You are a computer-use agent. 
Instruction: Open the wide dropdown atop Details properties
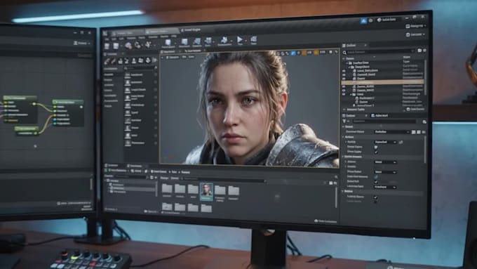pos(392,132)
